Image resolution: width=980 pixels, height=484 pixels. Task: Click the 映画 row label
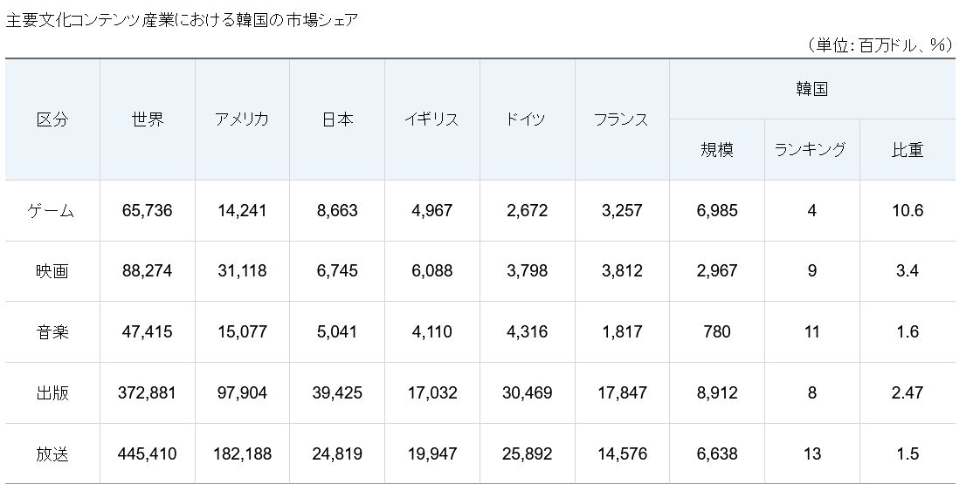52,271
